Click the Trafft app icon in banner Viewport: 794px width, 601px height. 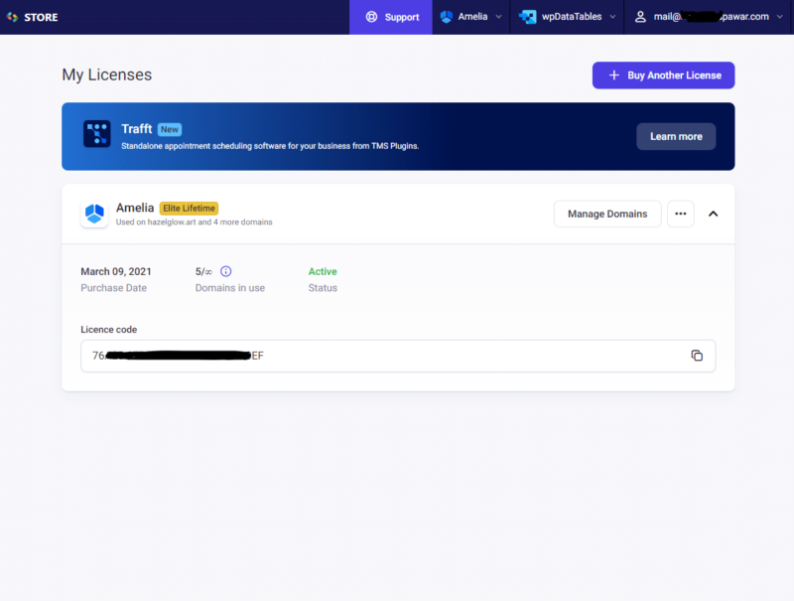(96, 133)
